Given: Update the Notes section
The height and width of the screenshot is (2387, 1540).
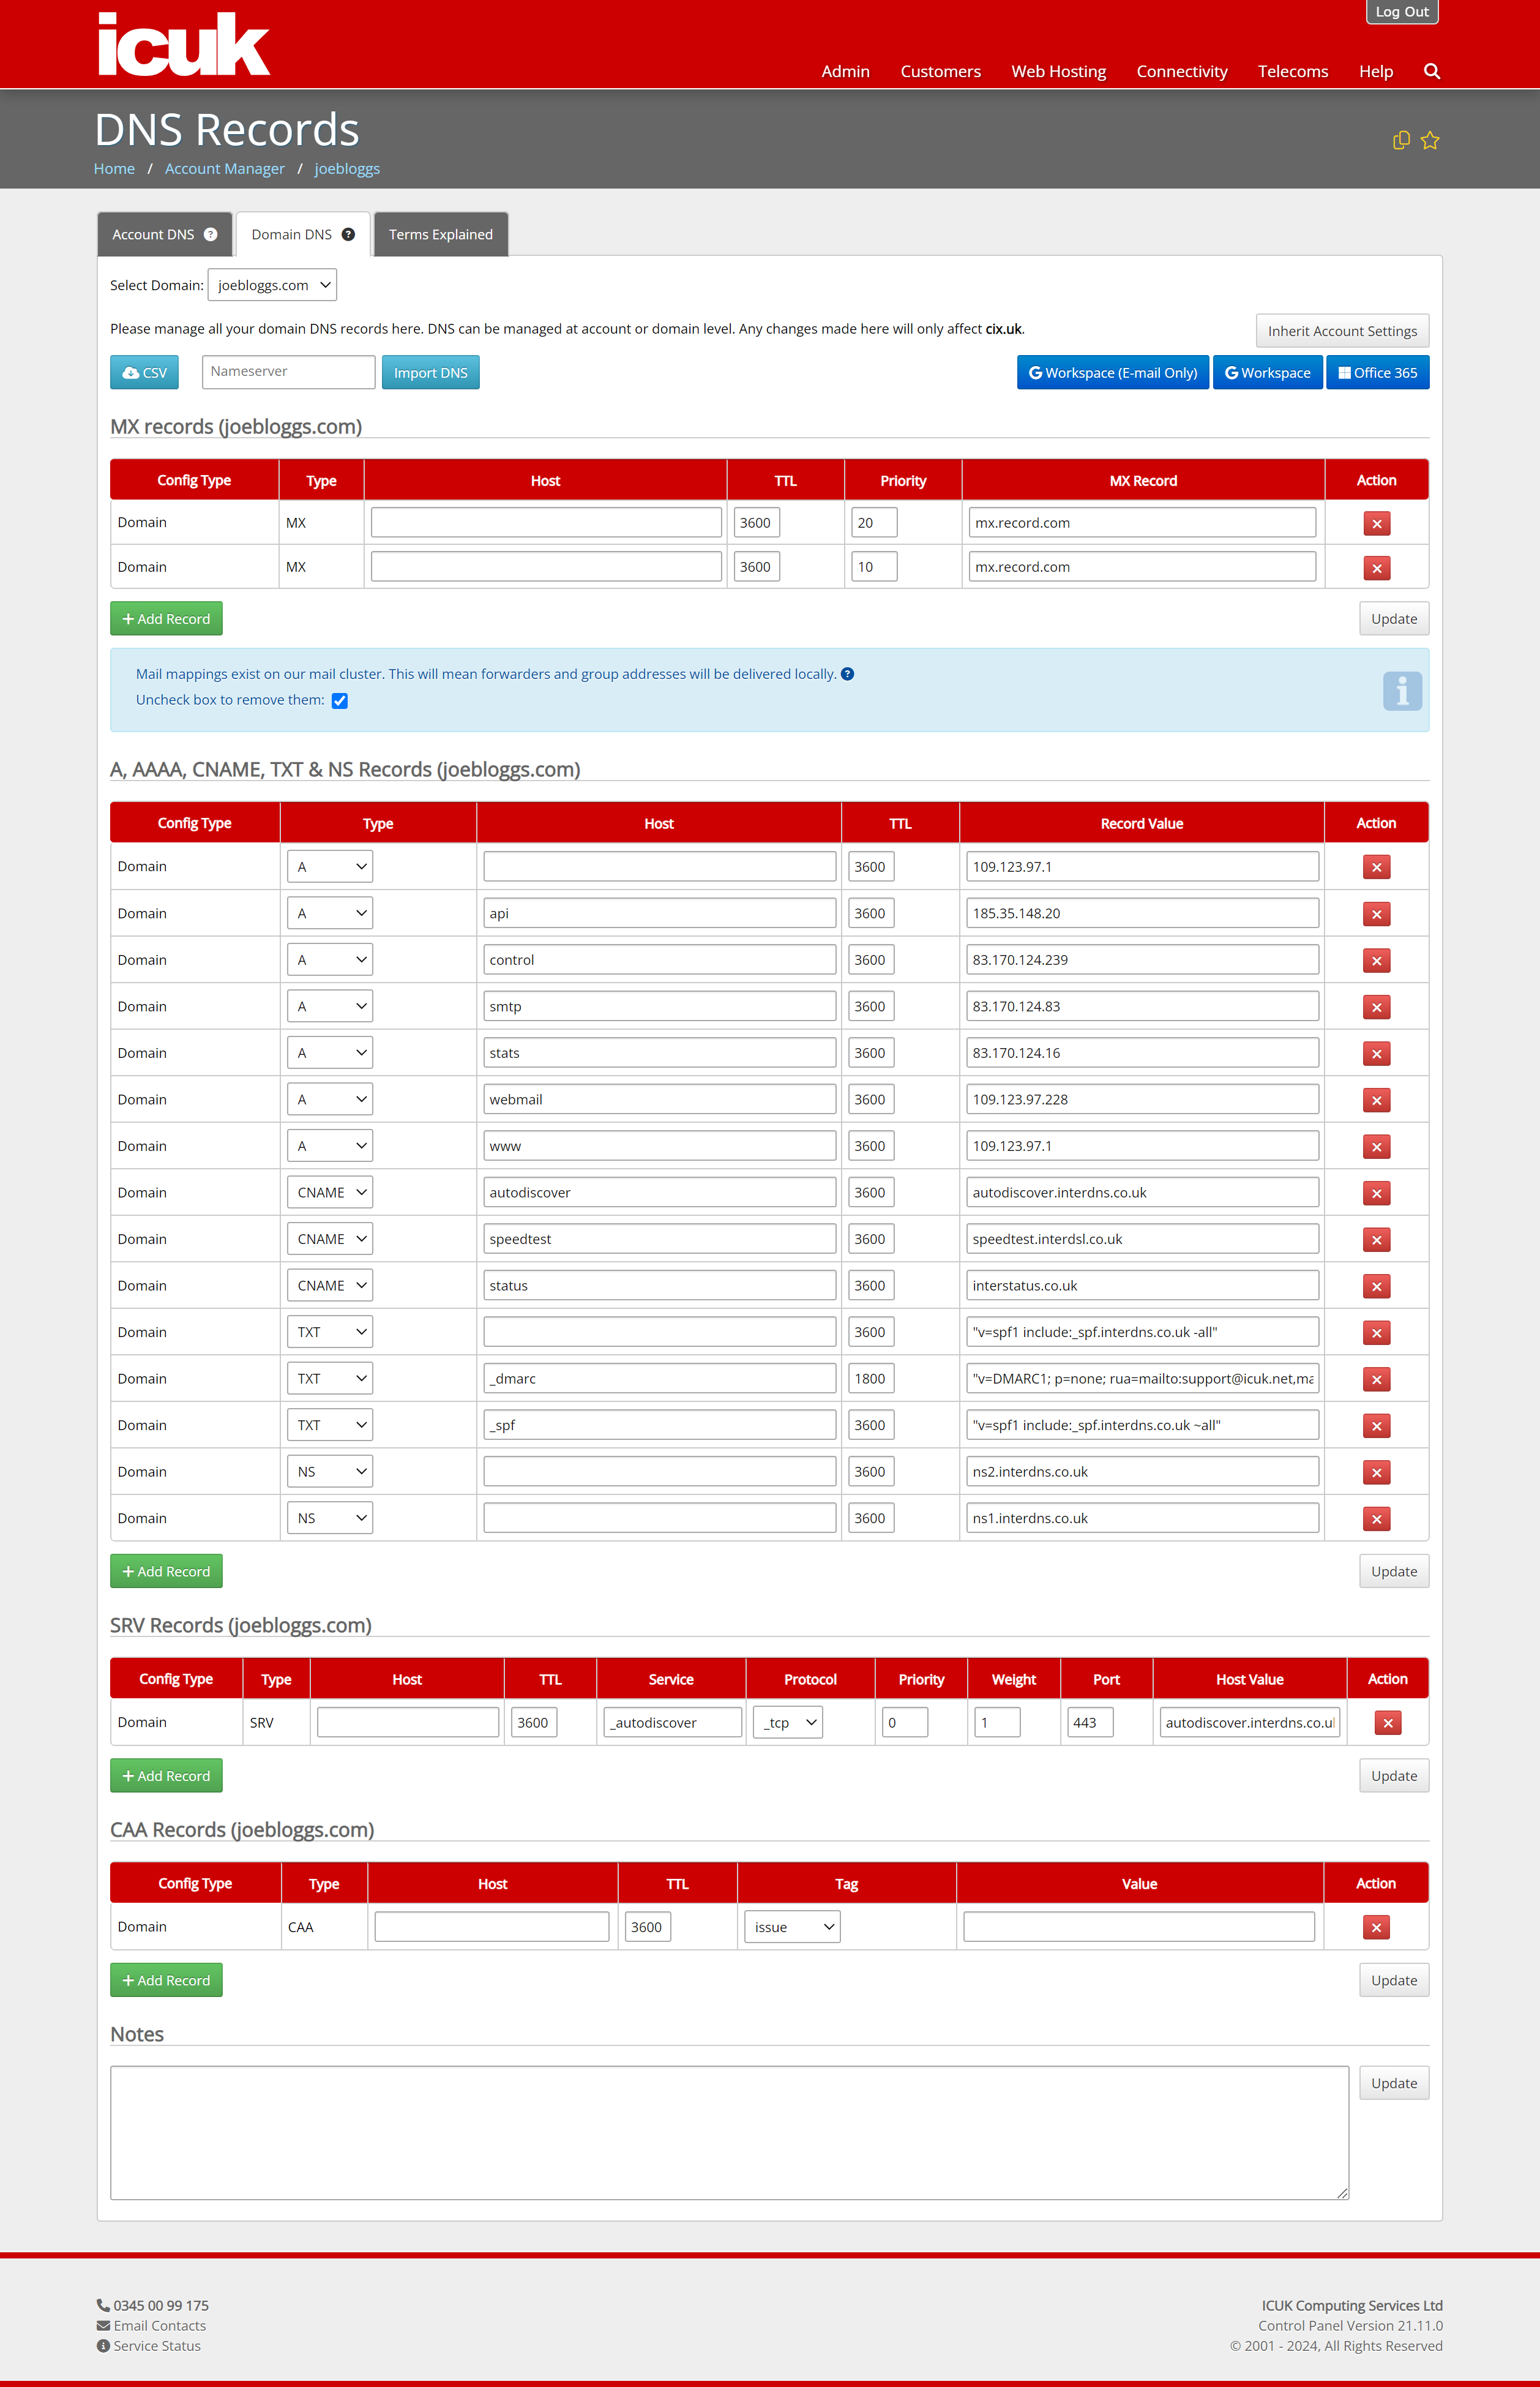Looking at the screenshot, I should tap(1394, 2083).
